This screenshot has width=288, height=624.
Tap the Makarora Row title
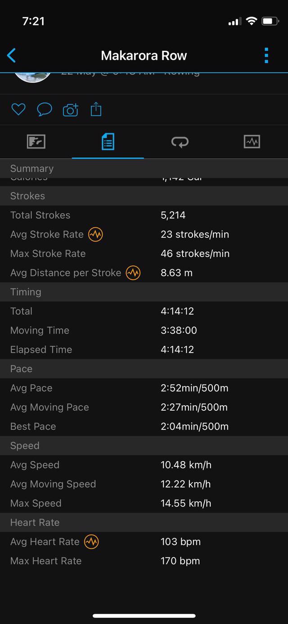[x=144, y=55]
